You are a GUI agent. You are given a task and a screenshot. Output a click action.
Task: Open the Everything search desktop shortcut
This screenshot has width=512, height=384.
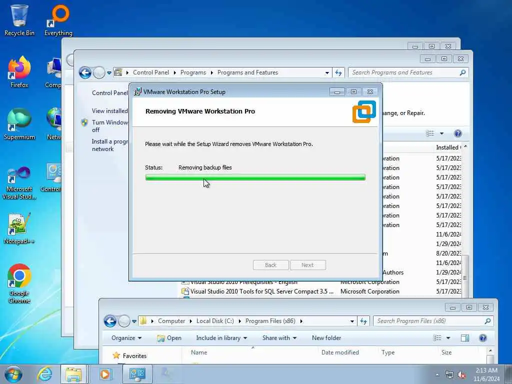[58, 19]
